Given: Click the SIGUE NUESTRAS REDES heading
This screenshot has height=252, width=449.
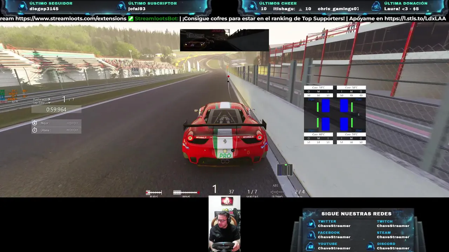Looking at the screenshot, I should pyautogui.click(x=356, y=213).
